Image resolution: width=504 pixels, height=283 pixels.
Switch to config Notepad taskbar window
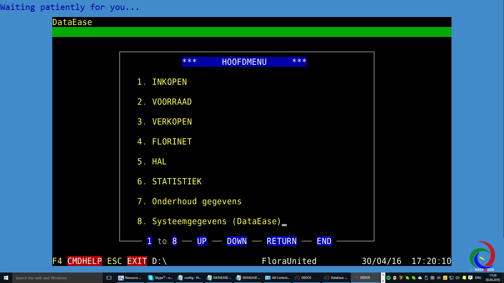[189, 278]
